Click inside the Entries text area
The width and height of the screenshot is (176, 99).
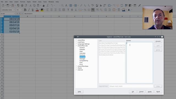click(140, 63)
